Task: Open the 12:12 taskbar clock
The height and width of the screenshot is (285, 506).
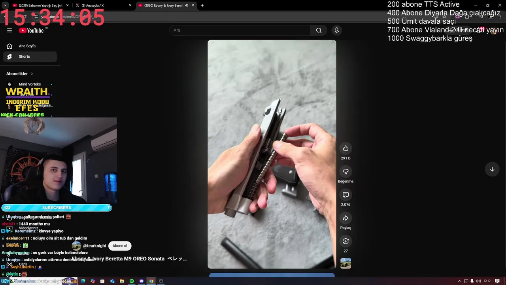Action: click(x=487, y=281)
